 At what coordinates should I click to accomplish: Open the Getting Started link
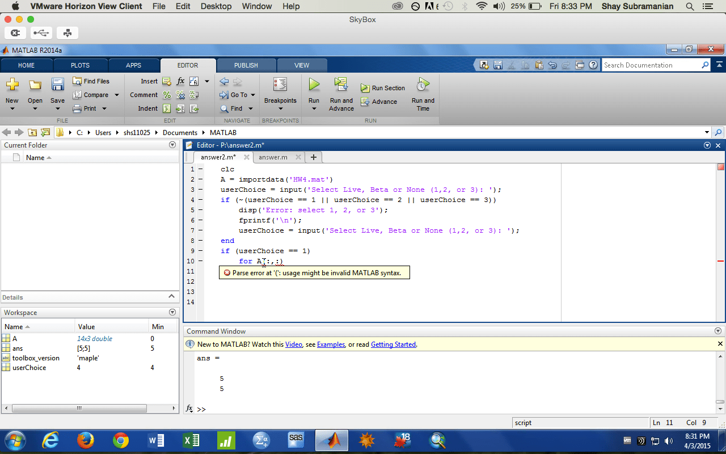394,344
